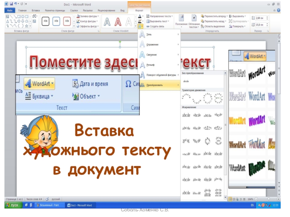Click Doc1 - Microsoft Word taskbar button
The width and height of the screenshot is (290, 217).
point(80,205)
